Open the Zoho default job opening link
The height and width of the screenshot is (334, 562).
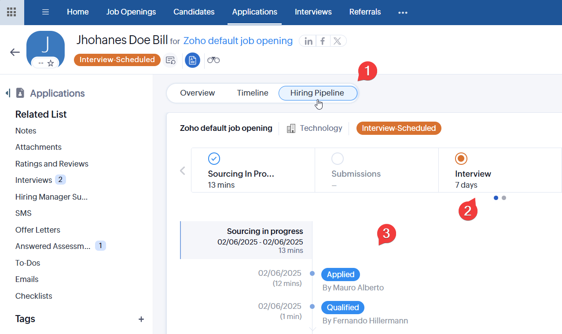tap(238, 41)
